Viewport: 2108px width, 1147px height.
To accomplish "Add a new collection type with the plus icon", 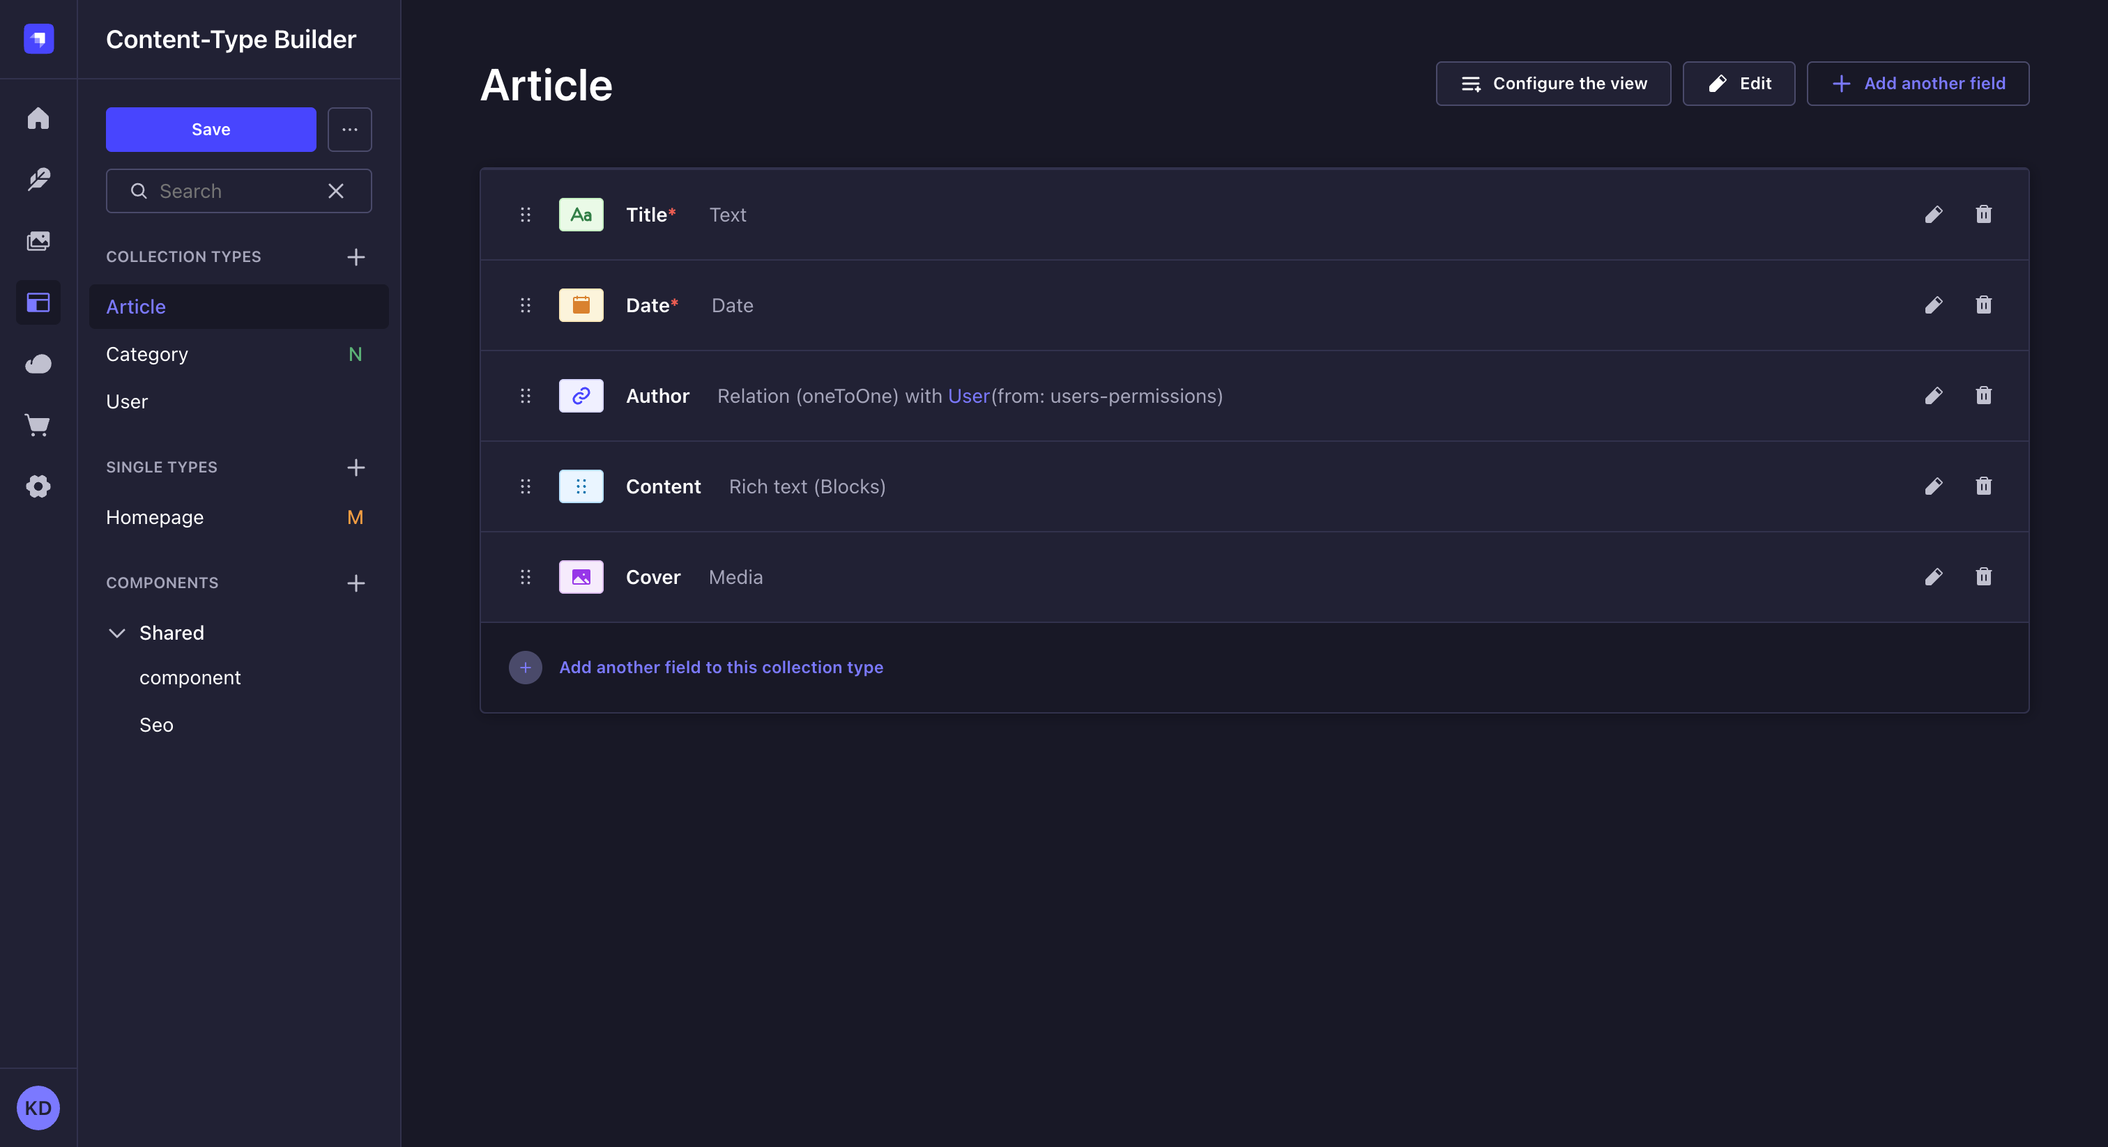I will pyautogui.click(x=356, y=257).
